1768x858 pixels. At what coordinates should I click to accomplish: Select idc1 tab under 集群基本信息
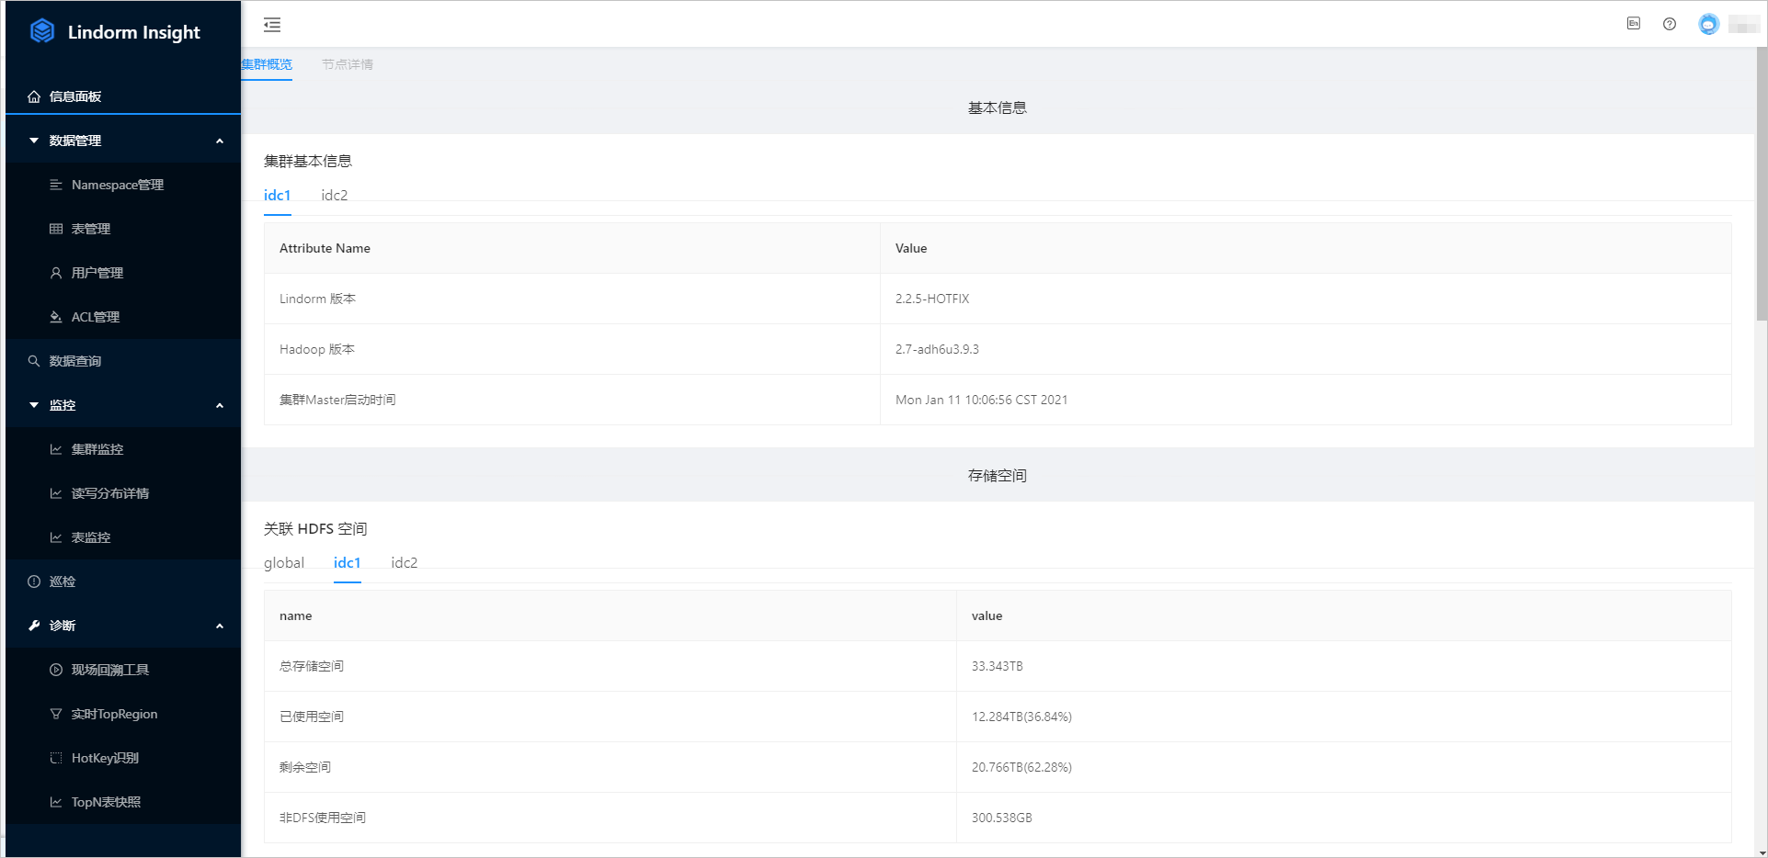coord(277,196)
